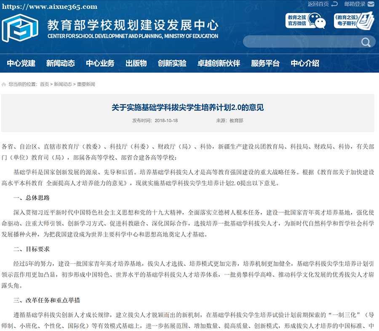
Task: Click the heading 三、改革任务和重点举措
Action: [x=47, y=300]
